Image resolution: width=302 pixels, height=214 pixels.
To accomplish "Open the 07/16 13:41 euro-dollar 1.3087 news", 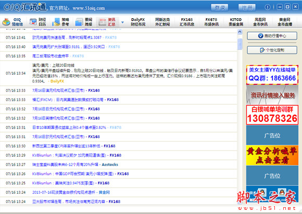I will pos(67,37).
